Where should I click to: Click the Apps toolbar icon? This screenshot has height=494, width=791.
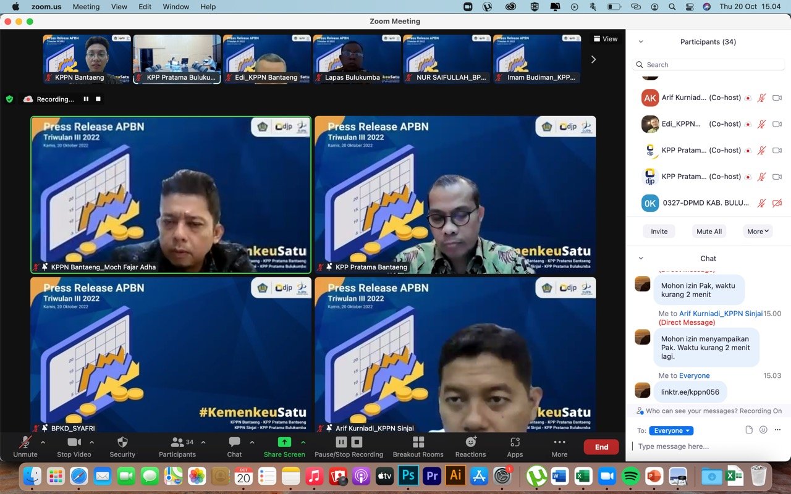click(515, 442)
